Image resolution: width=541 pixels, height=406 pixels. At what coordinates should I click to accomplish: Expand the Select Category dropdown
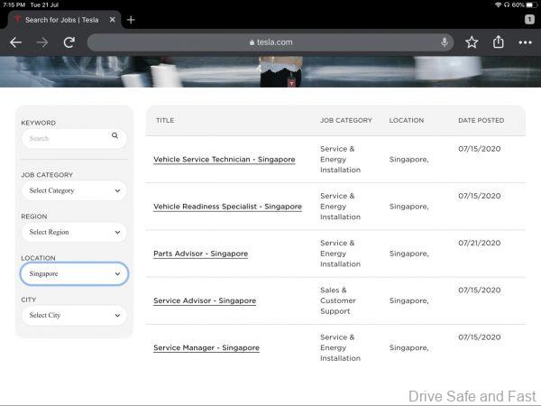74,190
